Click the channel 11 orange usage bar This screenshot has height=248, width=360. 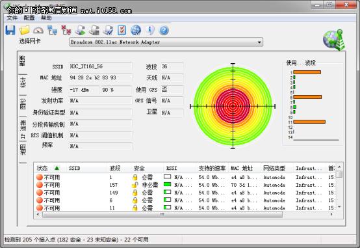click(309, 122)
